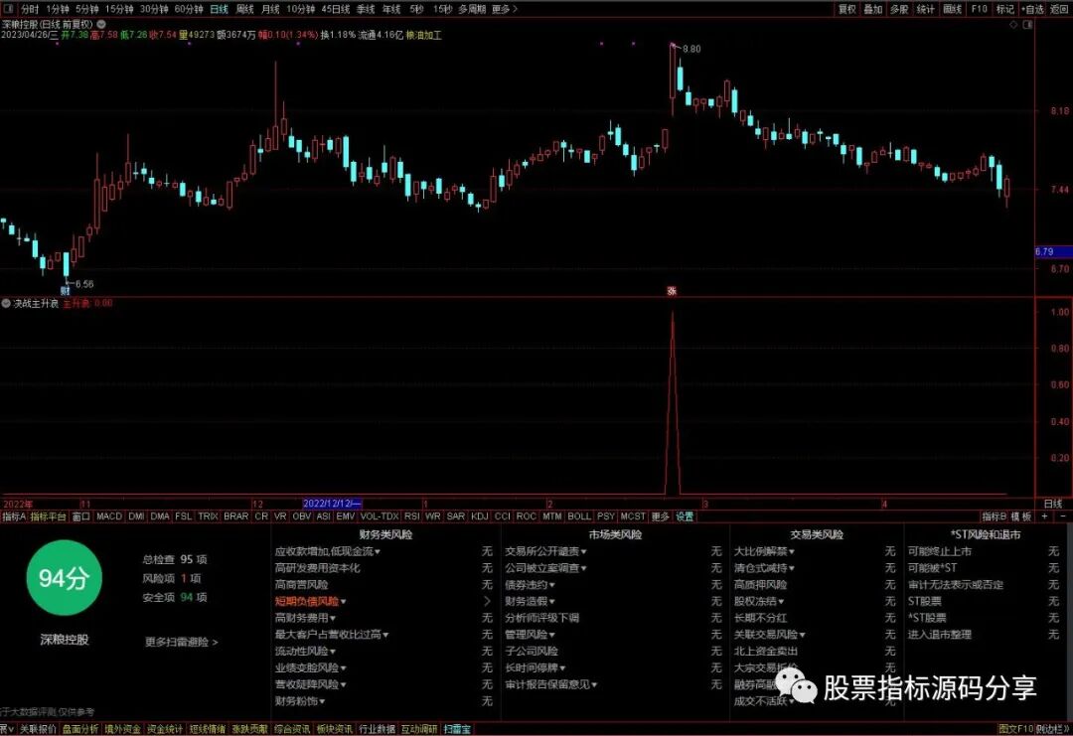Click the plus button to add indicator pane
Image resolution: width=1073 pixels, height=736 pixels.
coord(1045,516)
